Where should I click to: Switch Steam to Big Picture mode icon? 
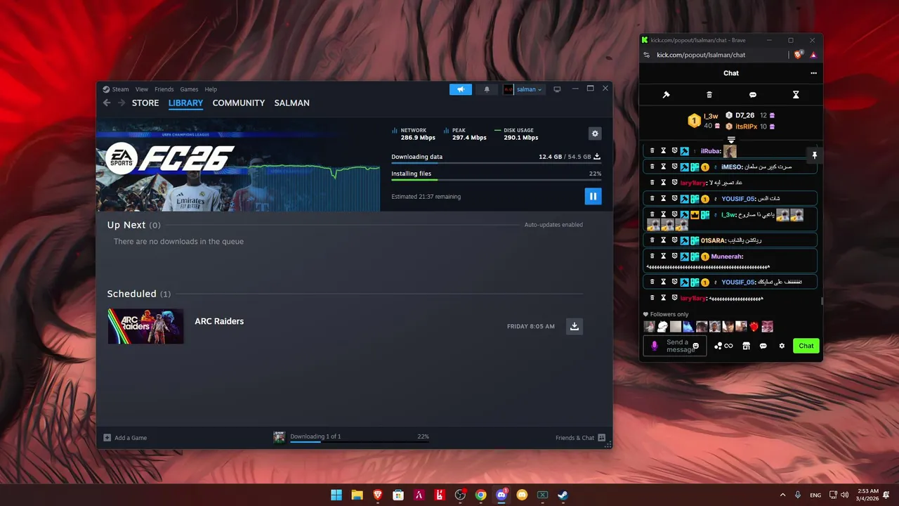tap(557, 89)
